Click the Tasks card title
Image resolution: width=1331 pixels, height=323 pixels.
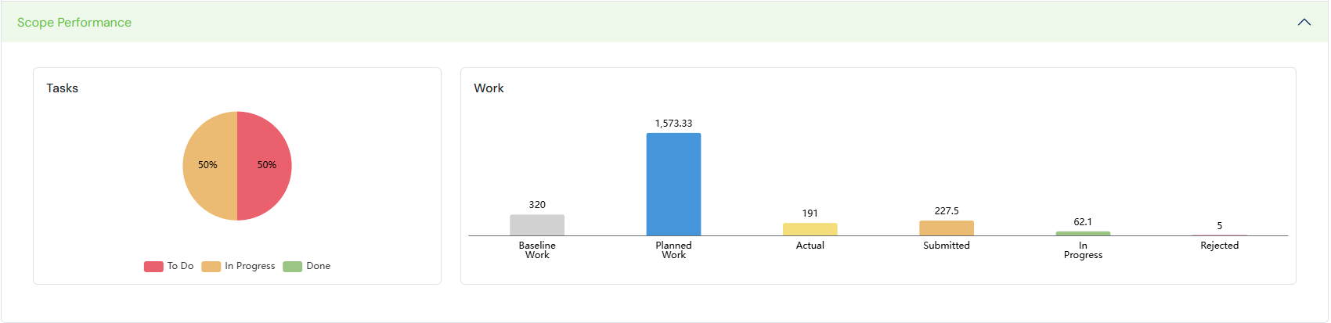63,88
